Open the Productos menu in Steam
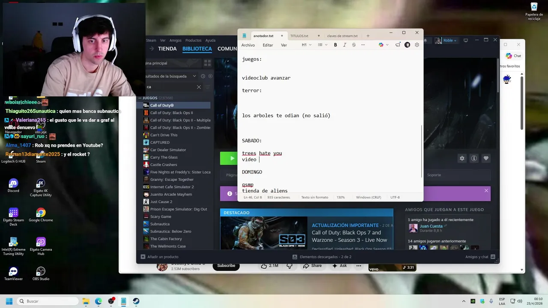Viewport: 548px width, 308px height. (194, 40)
